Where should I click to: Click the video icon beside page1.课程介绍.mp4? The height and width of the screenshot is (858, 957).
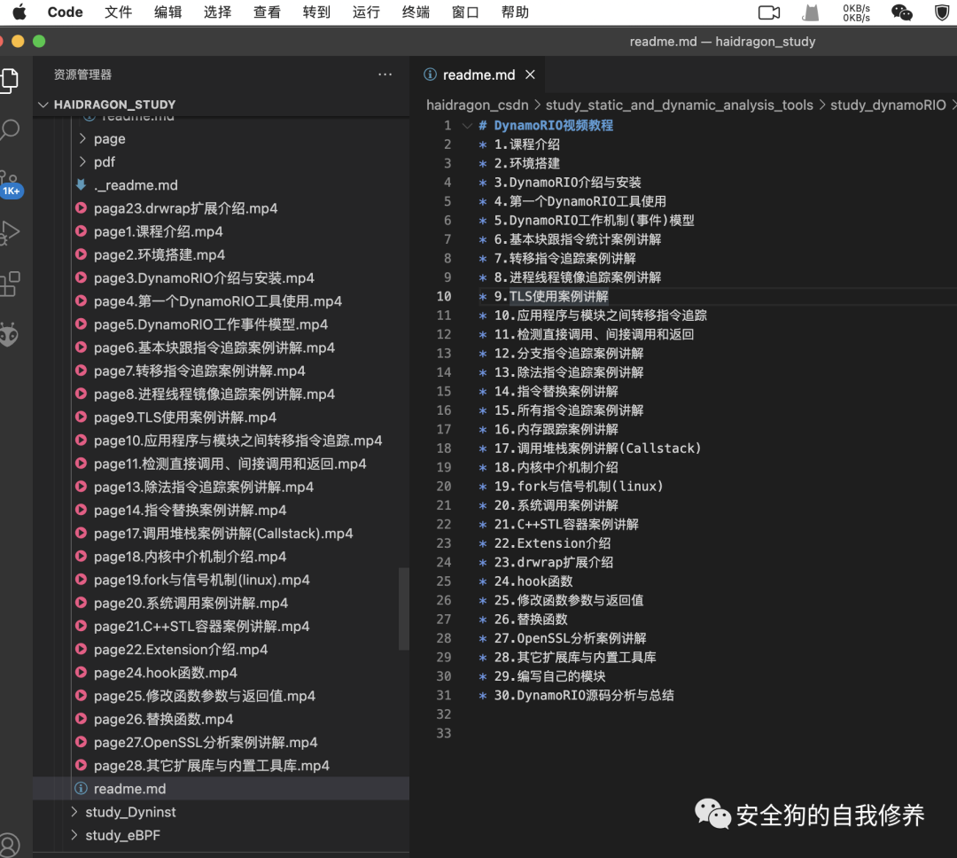tap(81, 231)
